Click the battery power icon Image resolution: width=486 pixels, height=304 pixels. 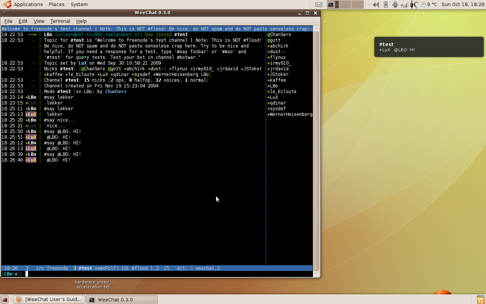[x=386, y=5]
